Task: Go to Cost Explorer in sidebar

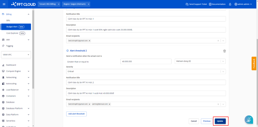Action: pyautogui.click(x=12, y=33)
